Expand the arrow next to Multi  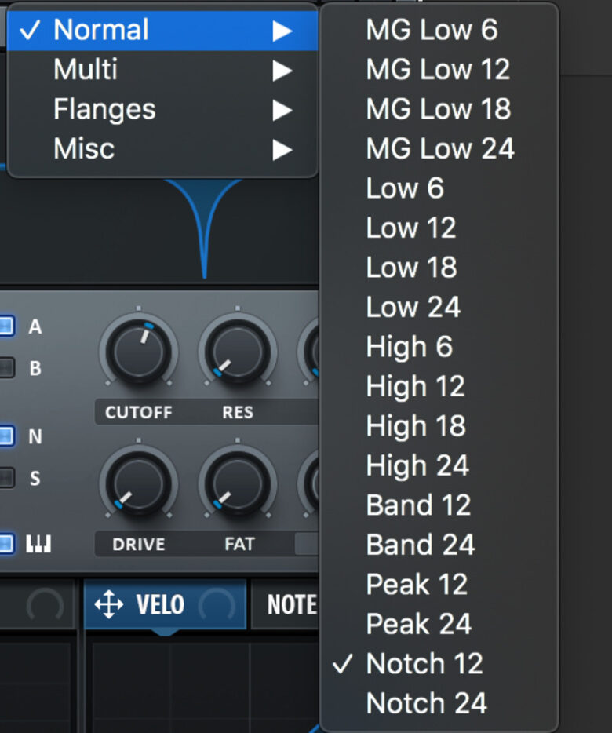pos(282,71)
